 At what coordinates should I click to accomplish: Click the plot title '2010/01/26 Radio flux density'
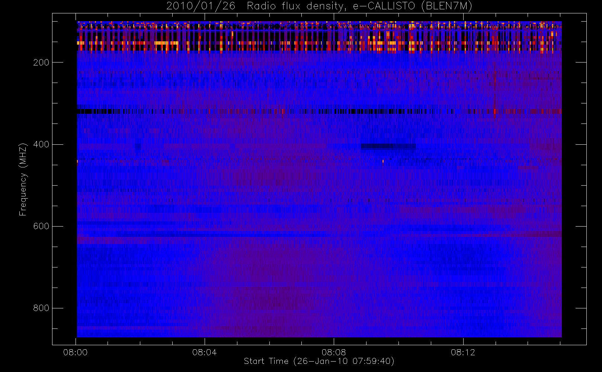[x=319, y=6]
